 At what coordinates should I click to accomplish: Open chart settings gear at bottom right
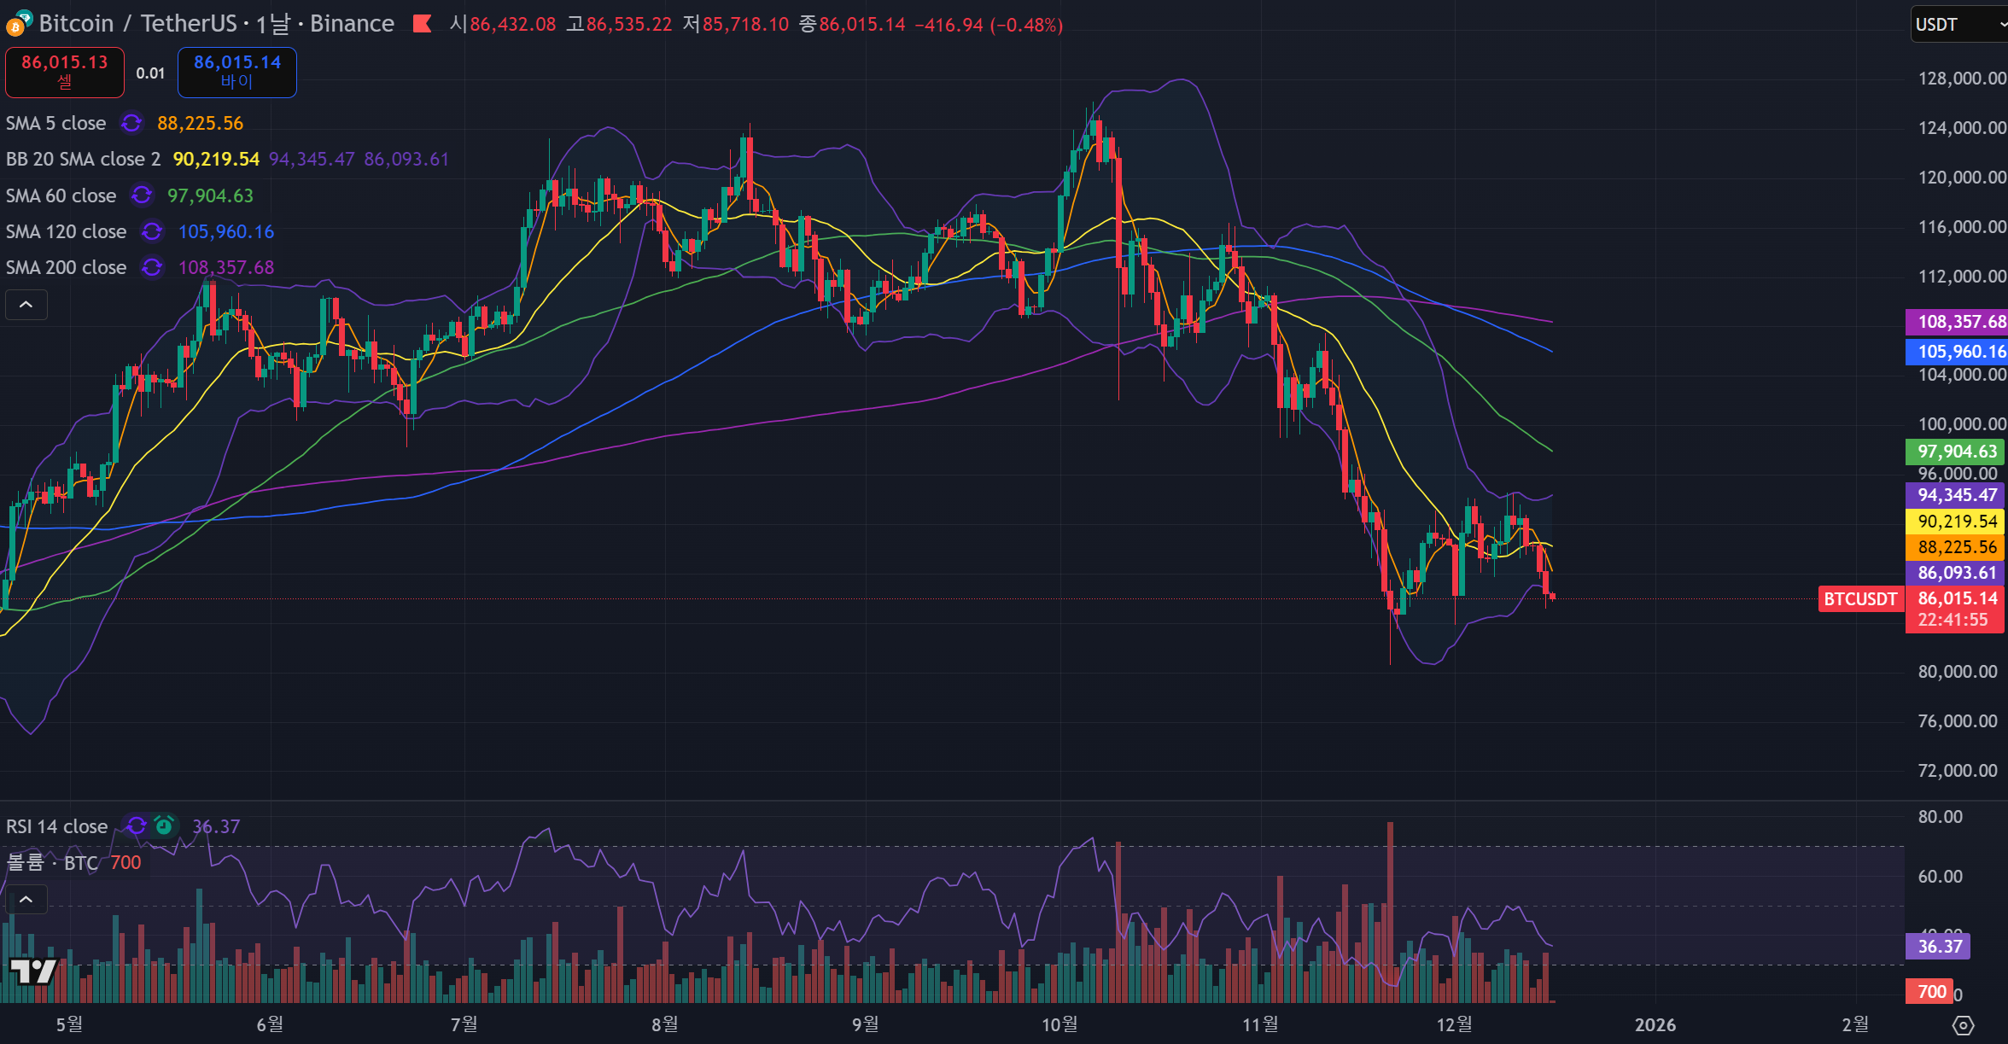click(x=1963, y=1024)
